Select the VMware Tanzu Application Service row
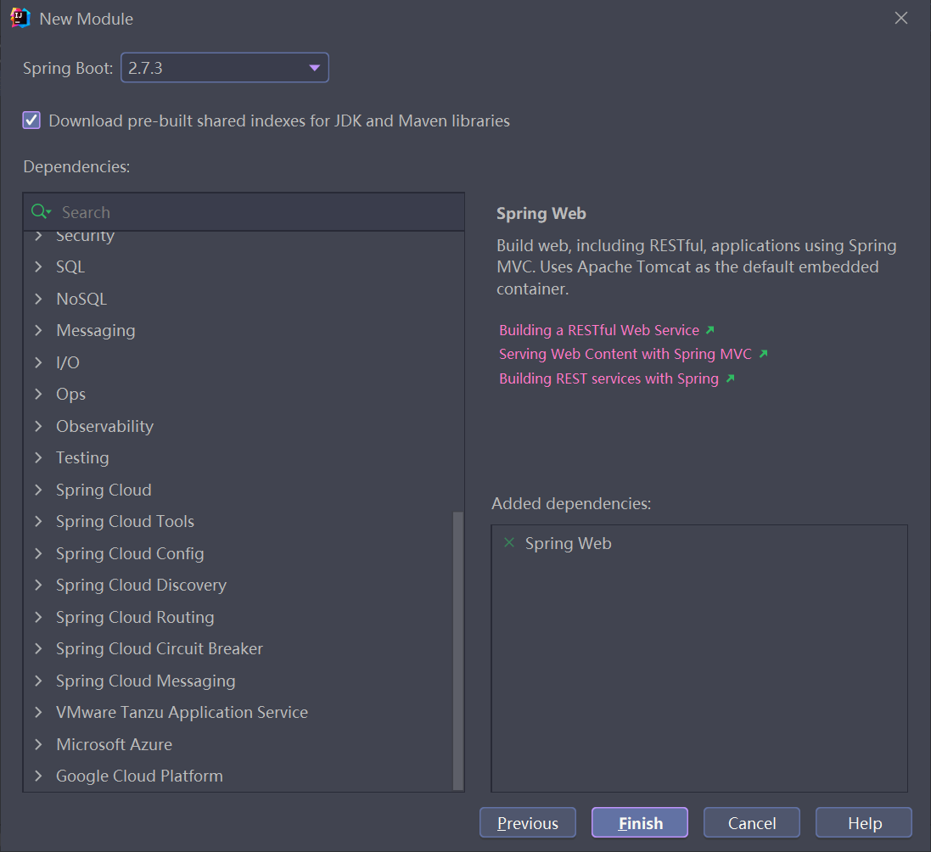931x852 pixels. pyautogui.click(x=238, y=712)
